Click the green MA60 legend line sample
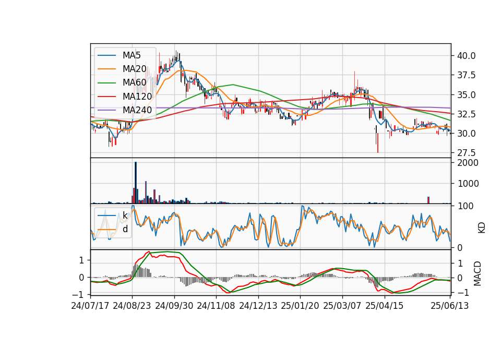 (x=106, y=83)
